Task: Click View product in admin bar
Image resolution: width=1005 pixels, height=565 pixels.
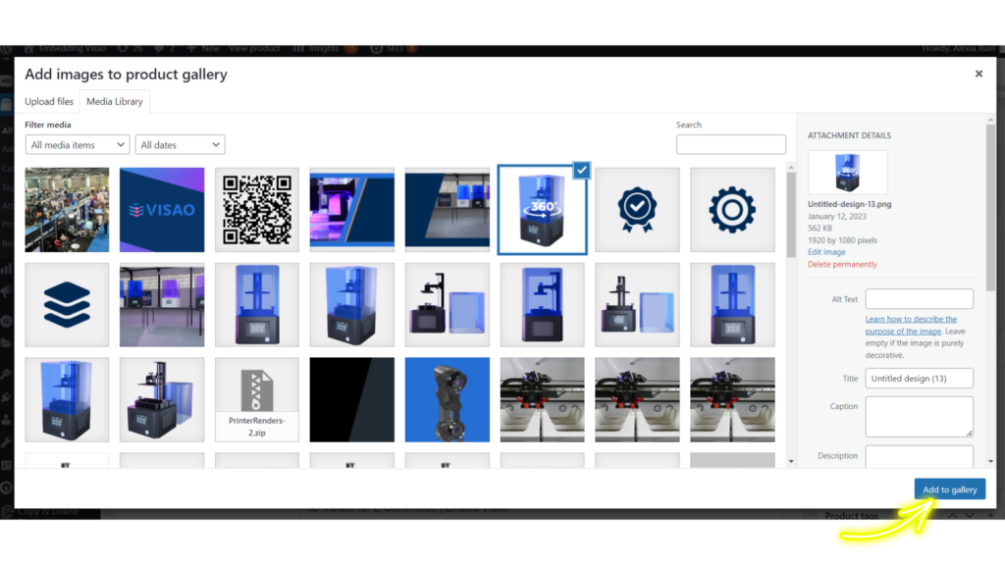Action: click(x=254, y=49)
